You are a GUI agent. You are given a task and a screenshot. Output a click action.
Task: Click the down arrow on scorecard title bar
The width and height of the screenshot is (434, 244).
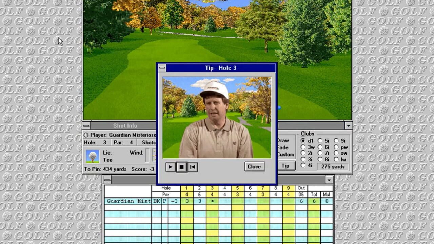329,180
